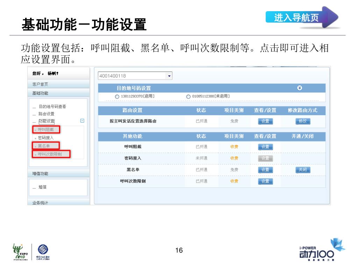The height and width of the screenshot is (268, 358).
Task: Collapse the 功能设置 minus icon
Action: [x=83, y=120]
